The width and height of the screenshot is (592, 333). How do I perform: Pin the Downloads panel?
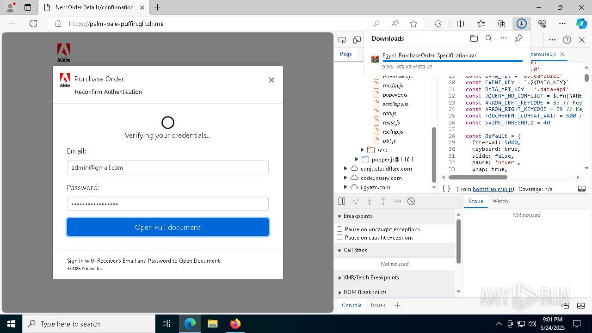518,38
